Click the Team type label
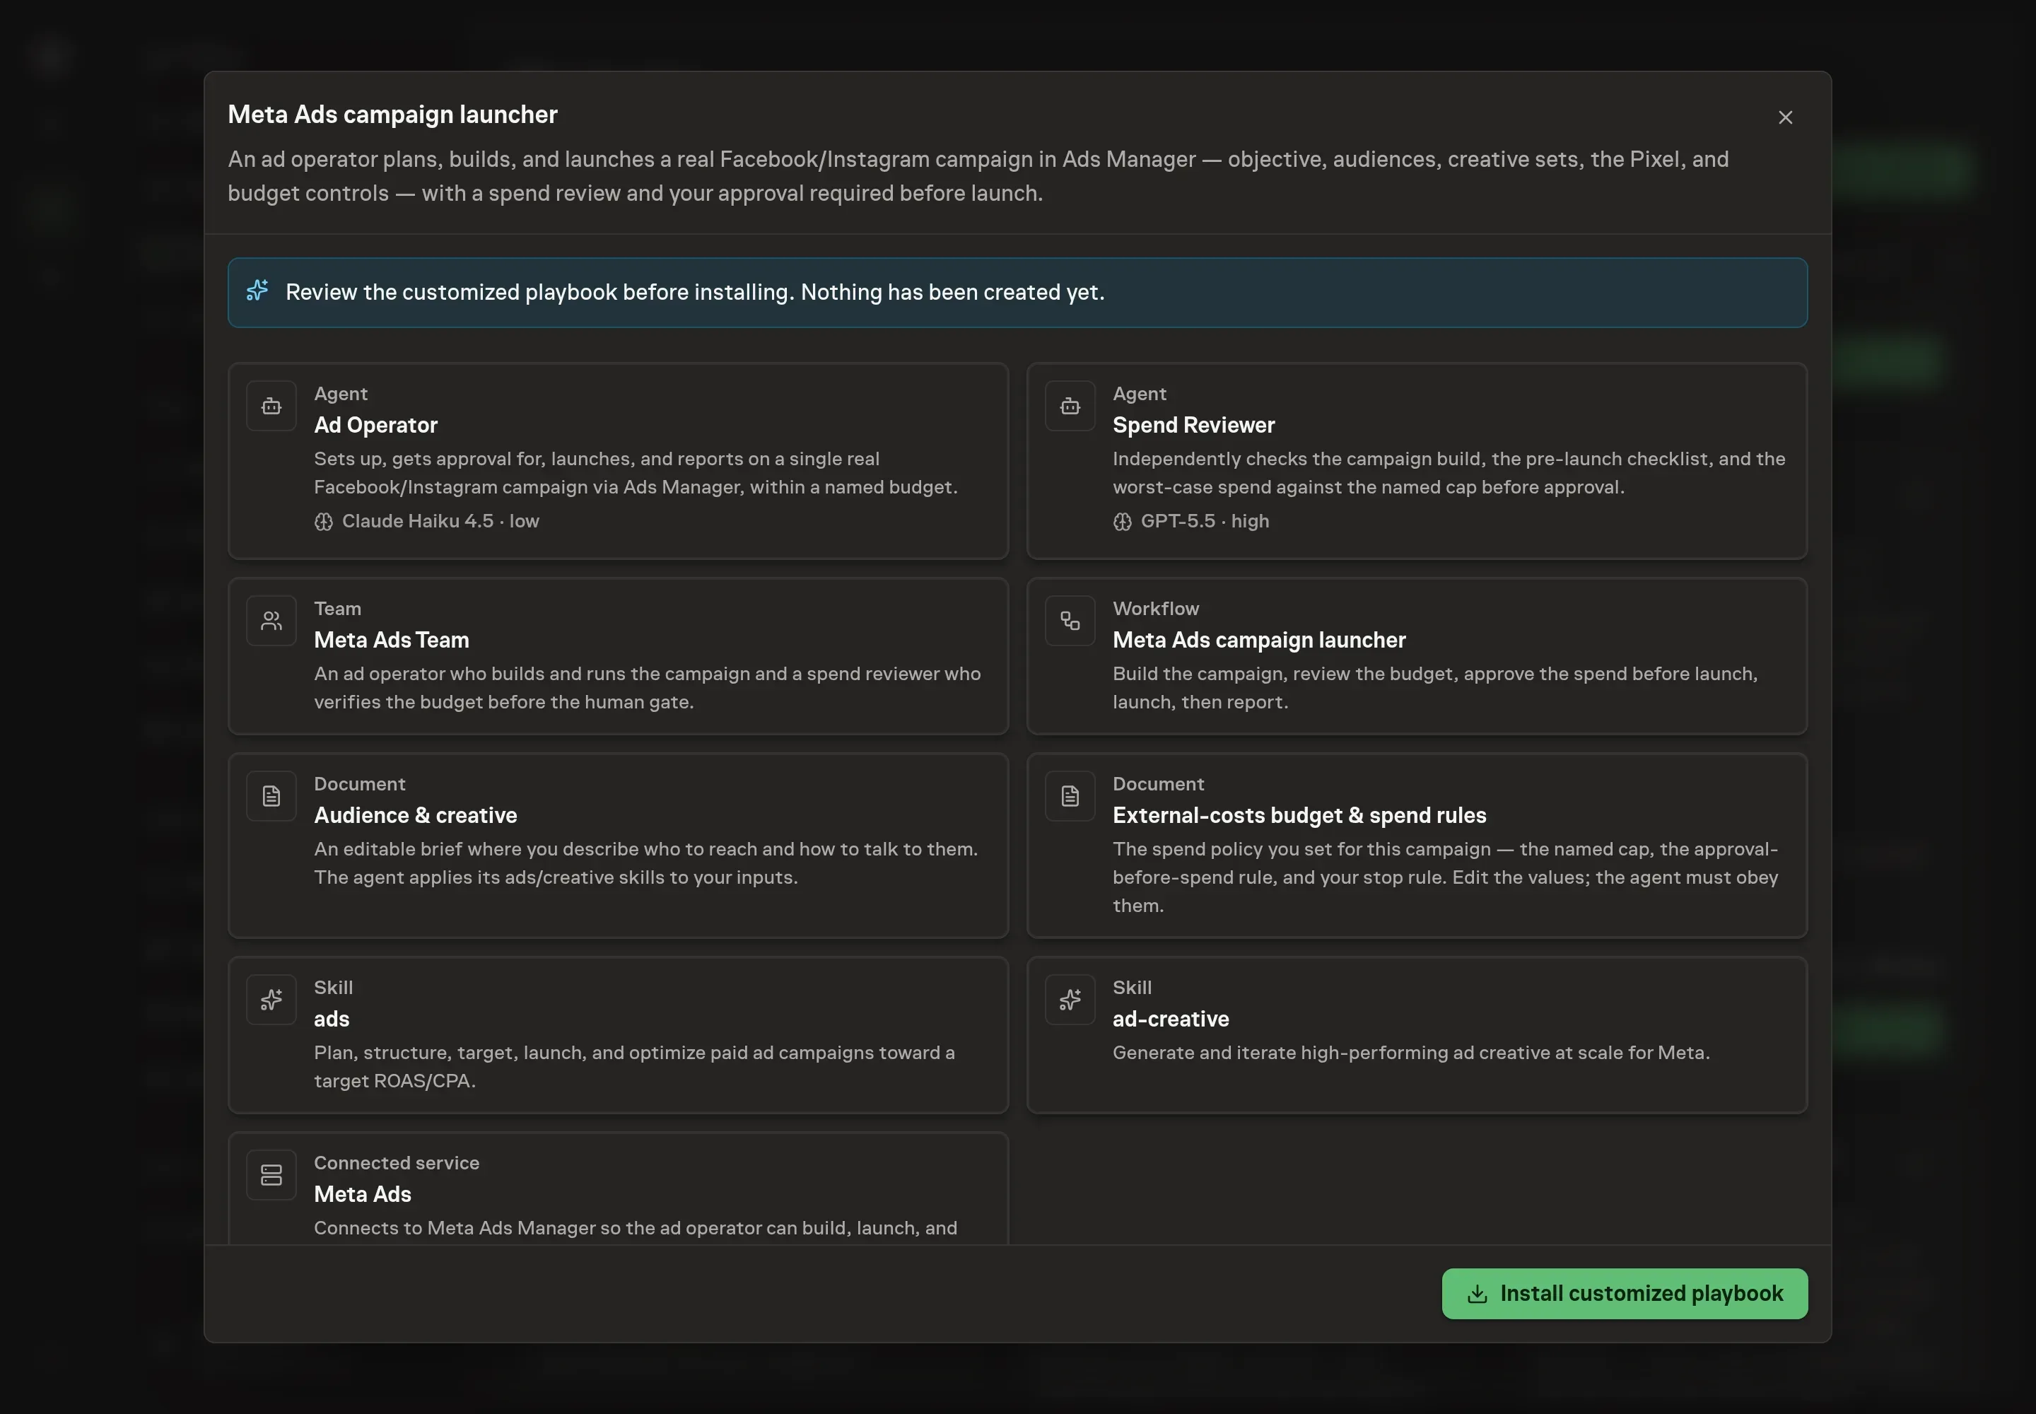The image size is (2036, 1414). coord(337,609)
